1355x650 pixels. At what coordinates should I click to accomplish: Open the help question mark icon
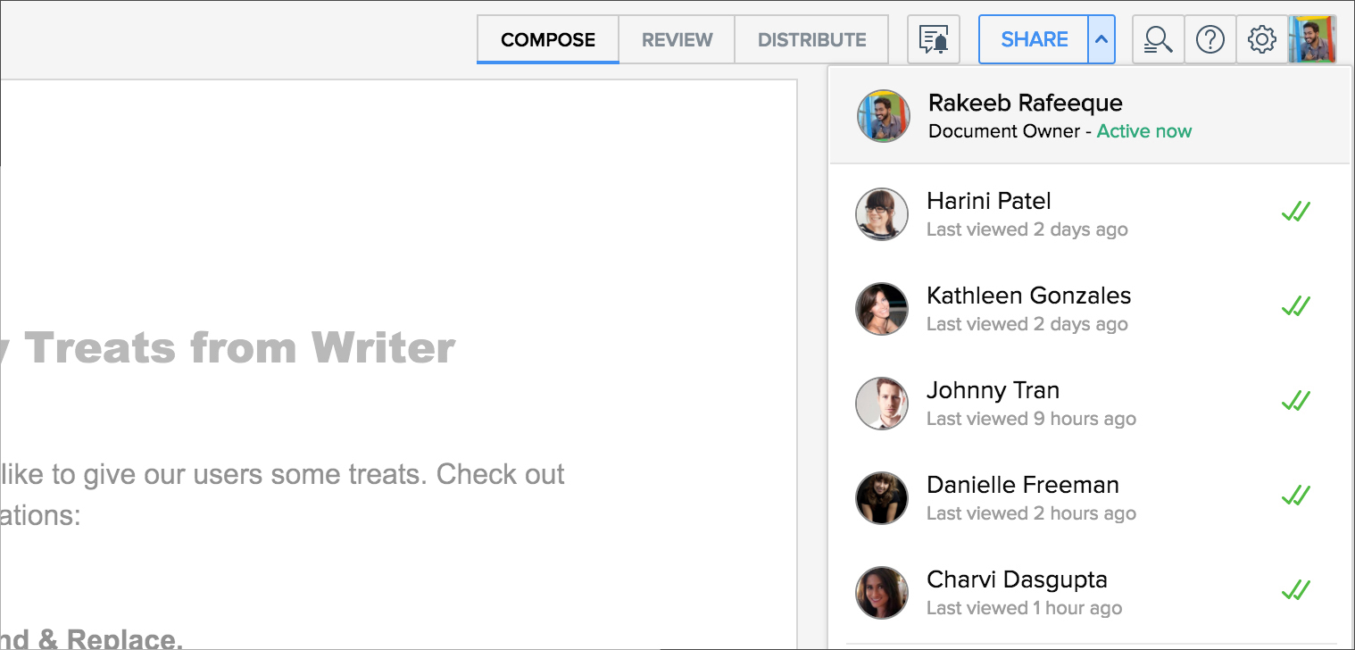[1210, 40]
